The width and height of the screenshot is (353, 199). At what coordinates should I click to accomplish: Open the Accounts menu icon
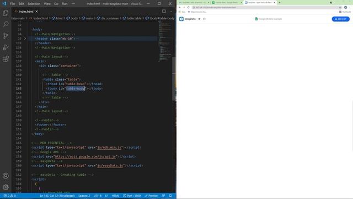[x=6, y=176]
